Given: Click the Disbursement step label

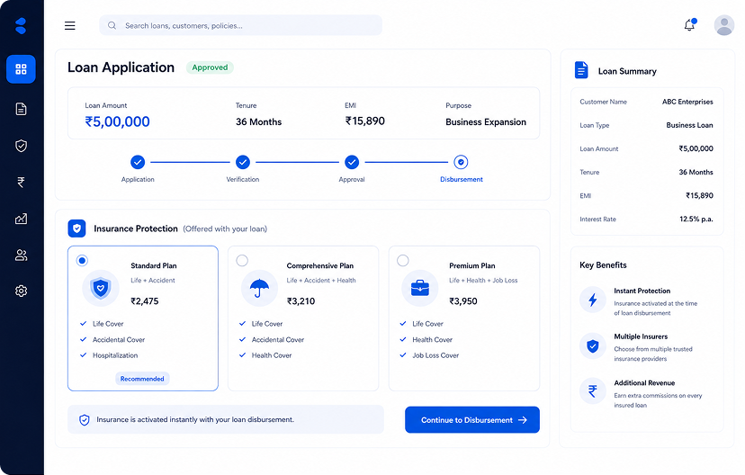Looking at the screenshot, I should click(x=462, y=180).
